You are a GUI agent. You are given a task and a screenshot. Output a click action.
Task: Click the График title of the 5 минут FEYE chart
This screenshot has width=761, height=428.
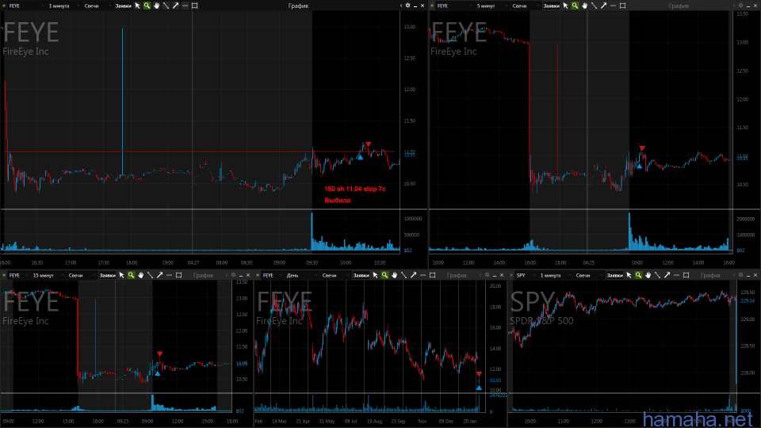coord(679,6)
